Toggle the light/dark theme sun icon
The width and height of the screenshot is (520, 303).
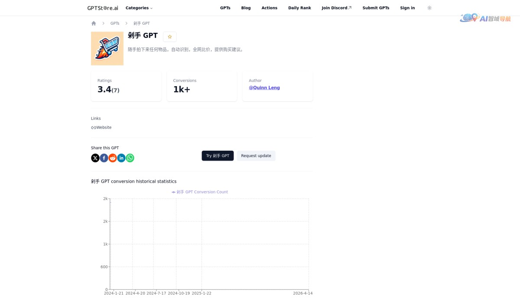click(x=429, y=8)
